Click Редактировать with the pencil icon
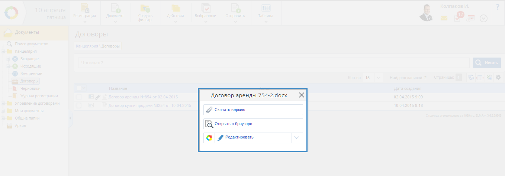The width and height of the screenshot is (505, 176). tap(254, 138)
